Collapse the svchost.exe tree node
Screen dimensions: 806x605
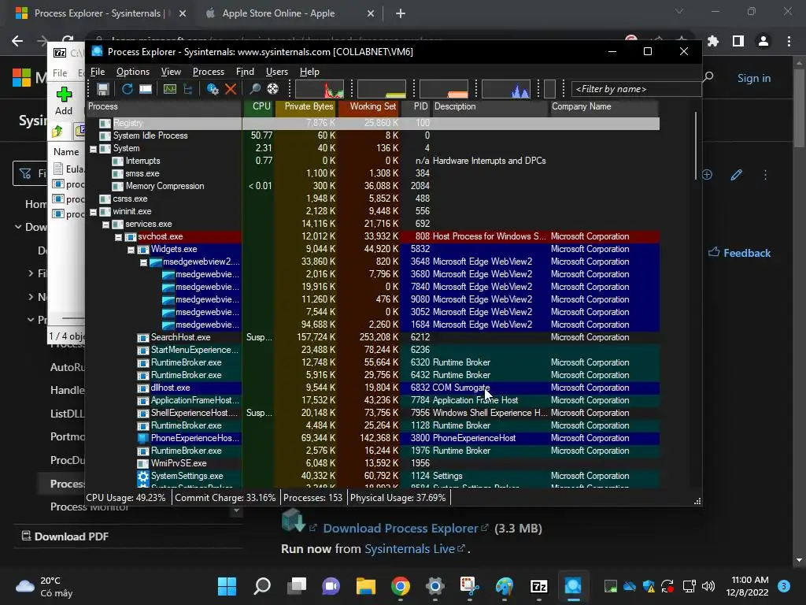pyautogui.click(x=118, y=237)
